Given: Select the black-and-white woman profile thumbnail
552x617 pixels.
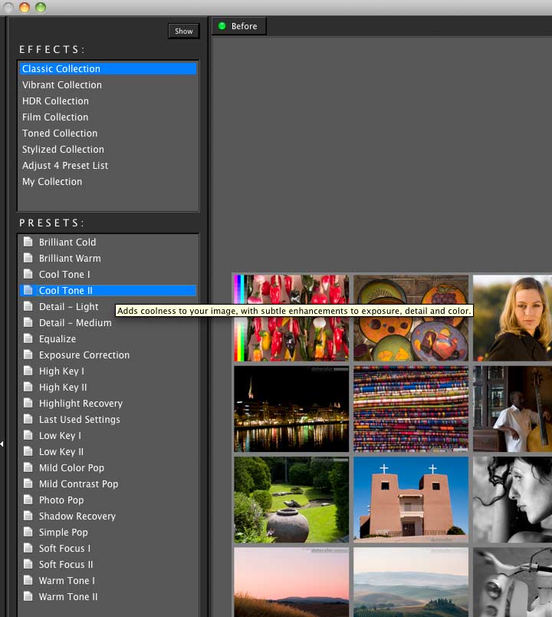Looking at the screenshot, I should click(512, 500).
